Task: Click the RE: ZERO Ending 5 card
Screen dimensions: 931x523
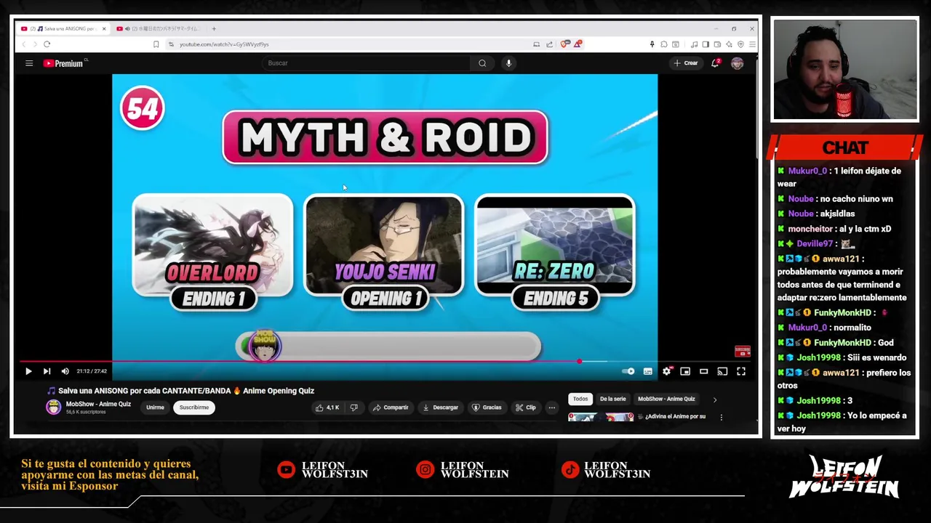Action: pos(555,251)
